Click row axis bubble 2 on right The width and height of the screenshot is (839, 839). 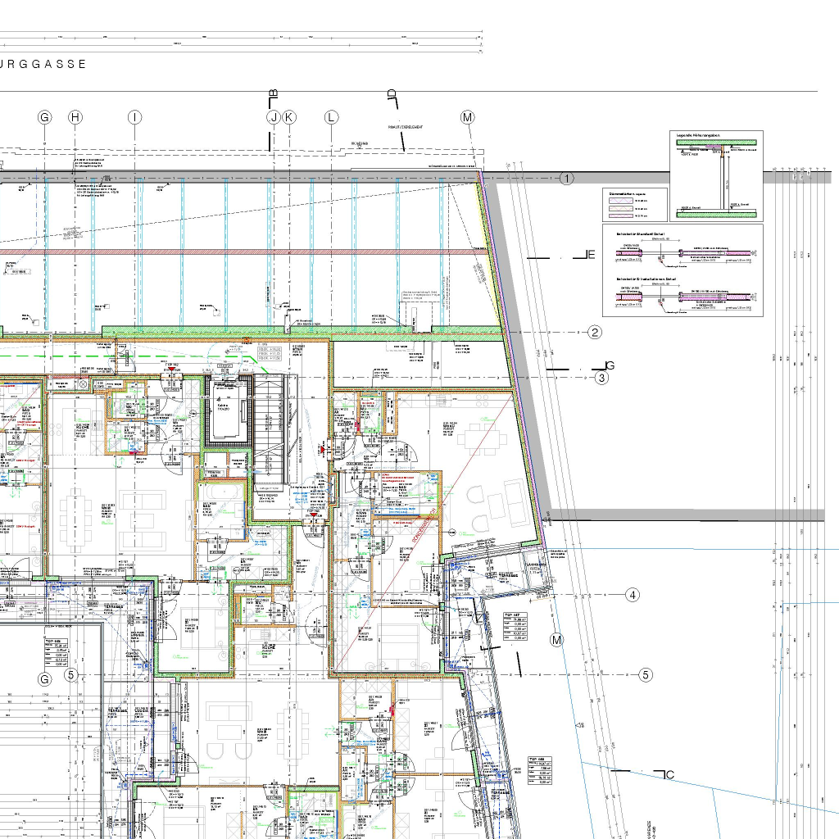pyautogui.click(x=595, y=332)
